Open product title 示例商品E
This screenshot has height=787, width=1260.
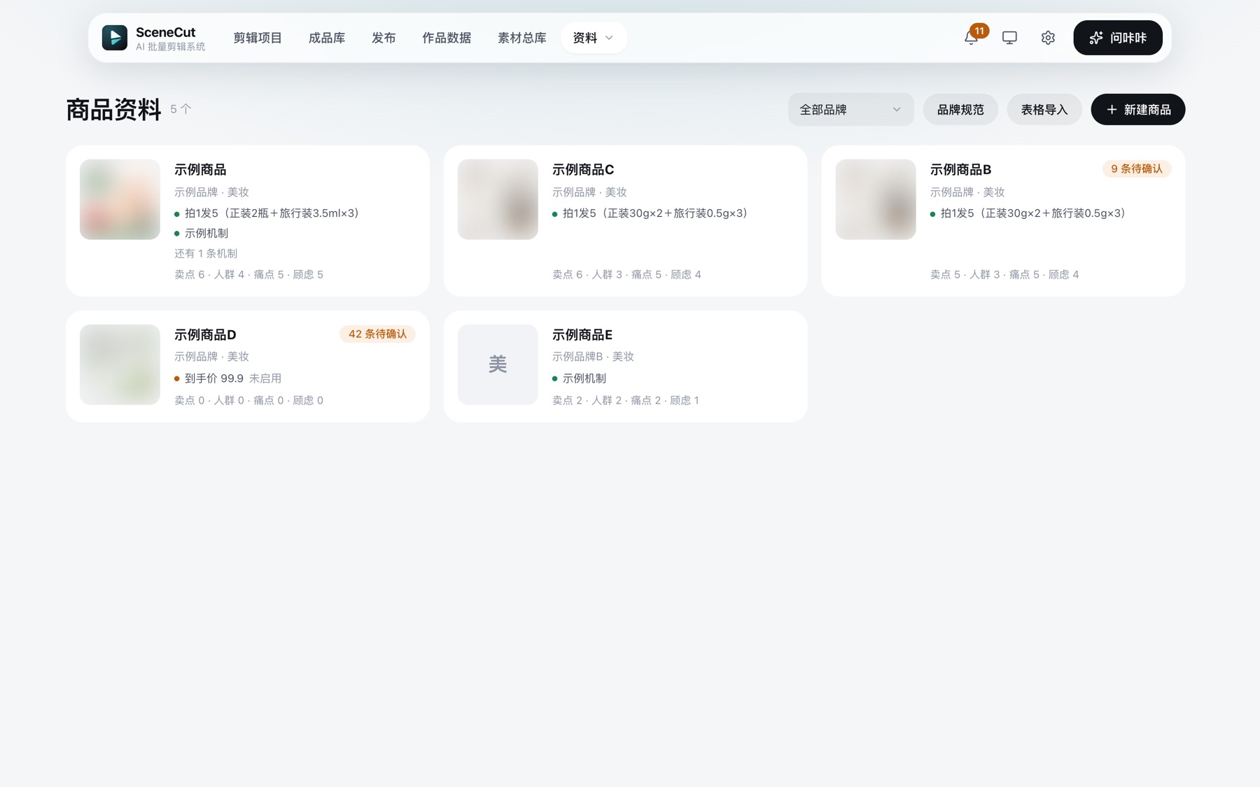(x=582, y=335)
